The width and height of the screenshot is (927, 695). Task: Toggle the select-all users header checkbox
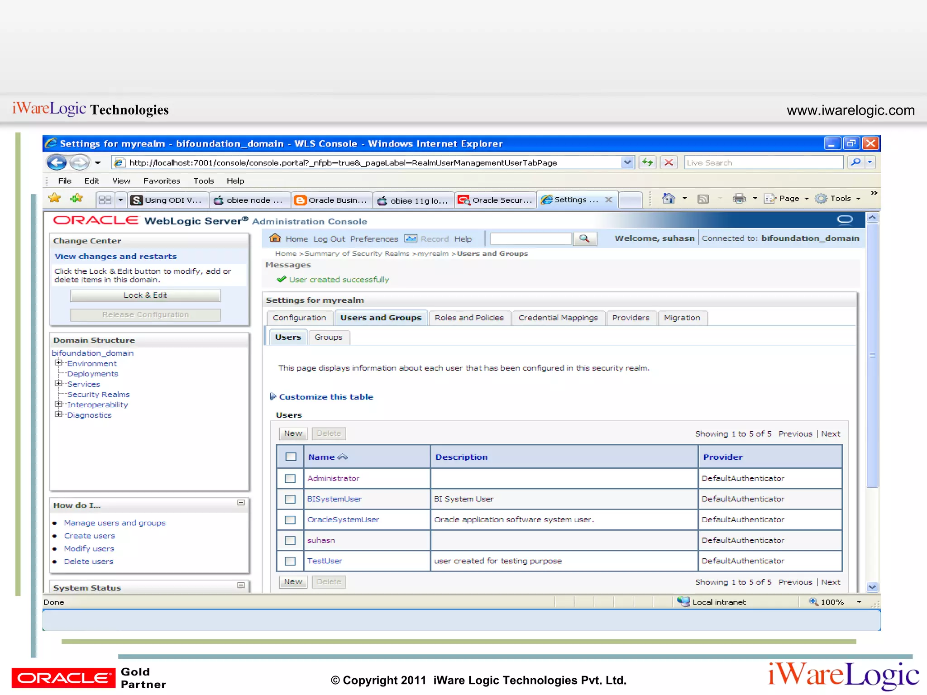(x=291, y=457)
